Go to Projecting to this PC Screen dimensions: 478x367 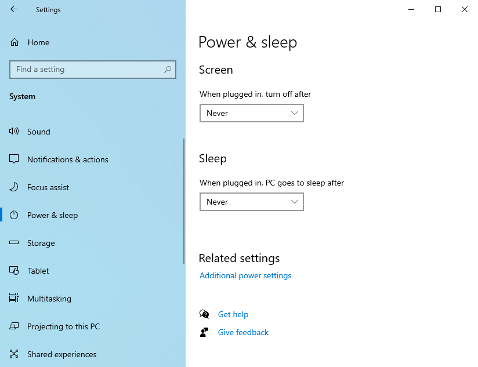tap(63, 326)
